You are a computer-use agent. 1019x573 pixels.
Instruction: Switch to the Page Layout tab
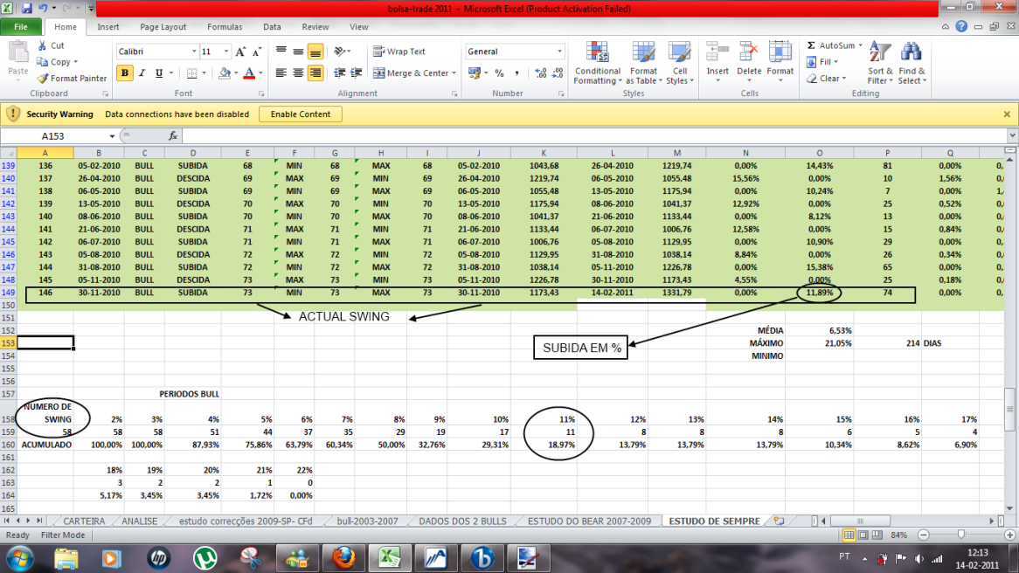[x=163, y=26]
